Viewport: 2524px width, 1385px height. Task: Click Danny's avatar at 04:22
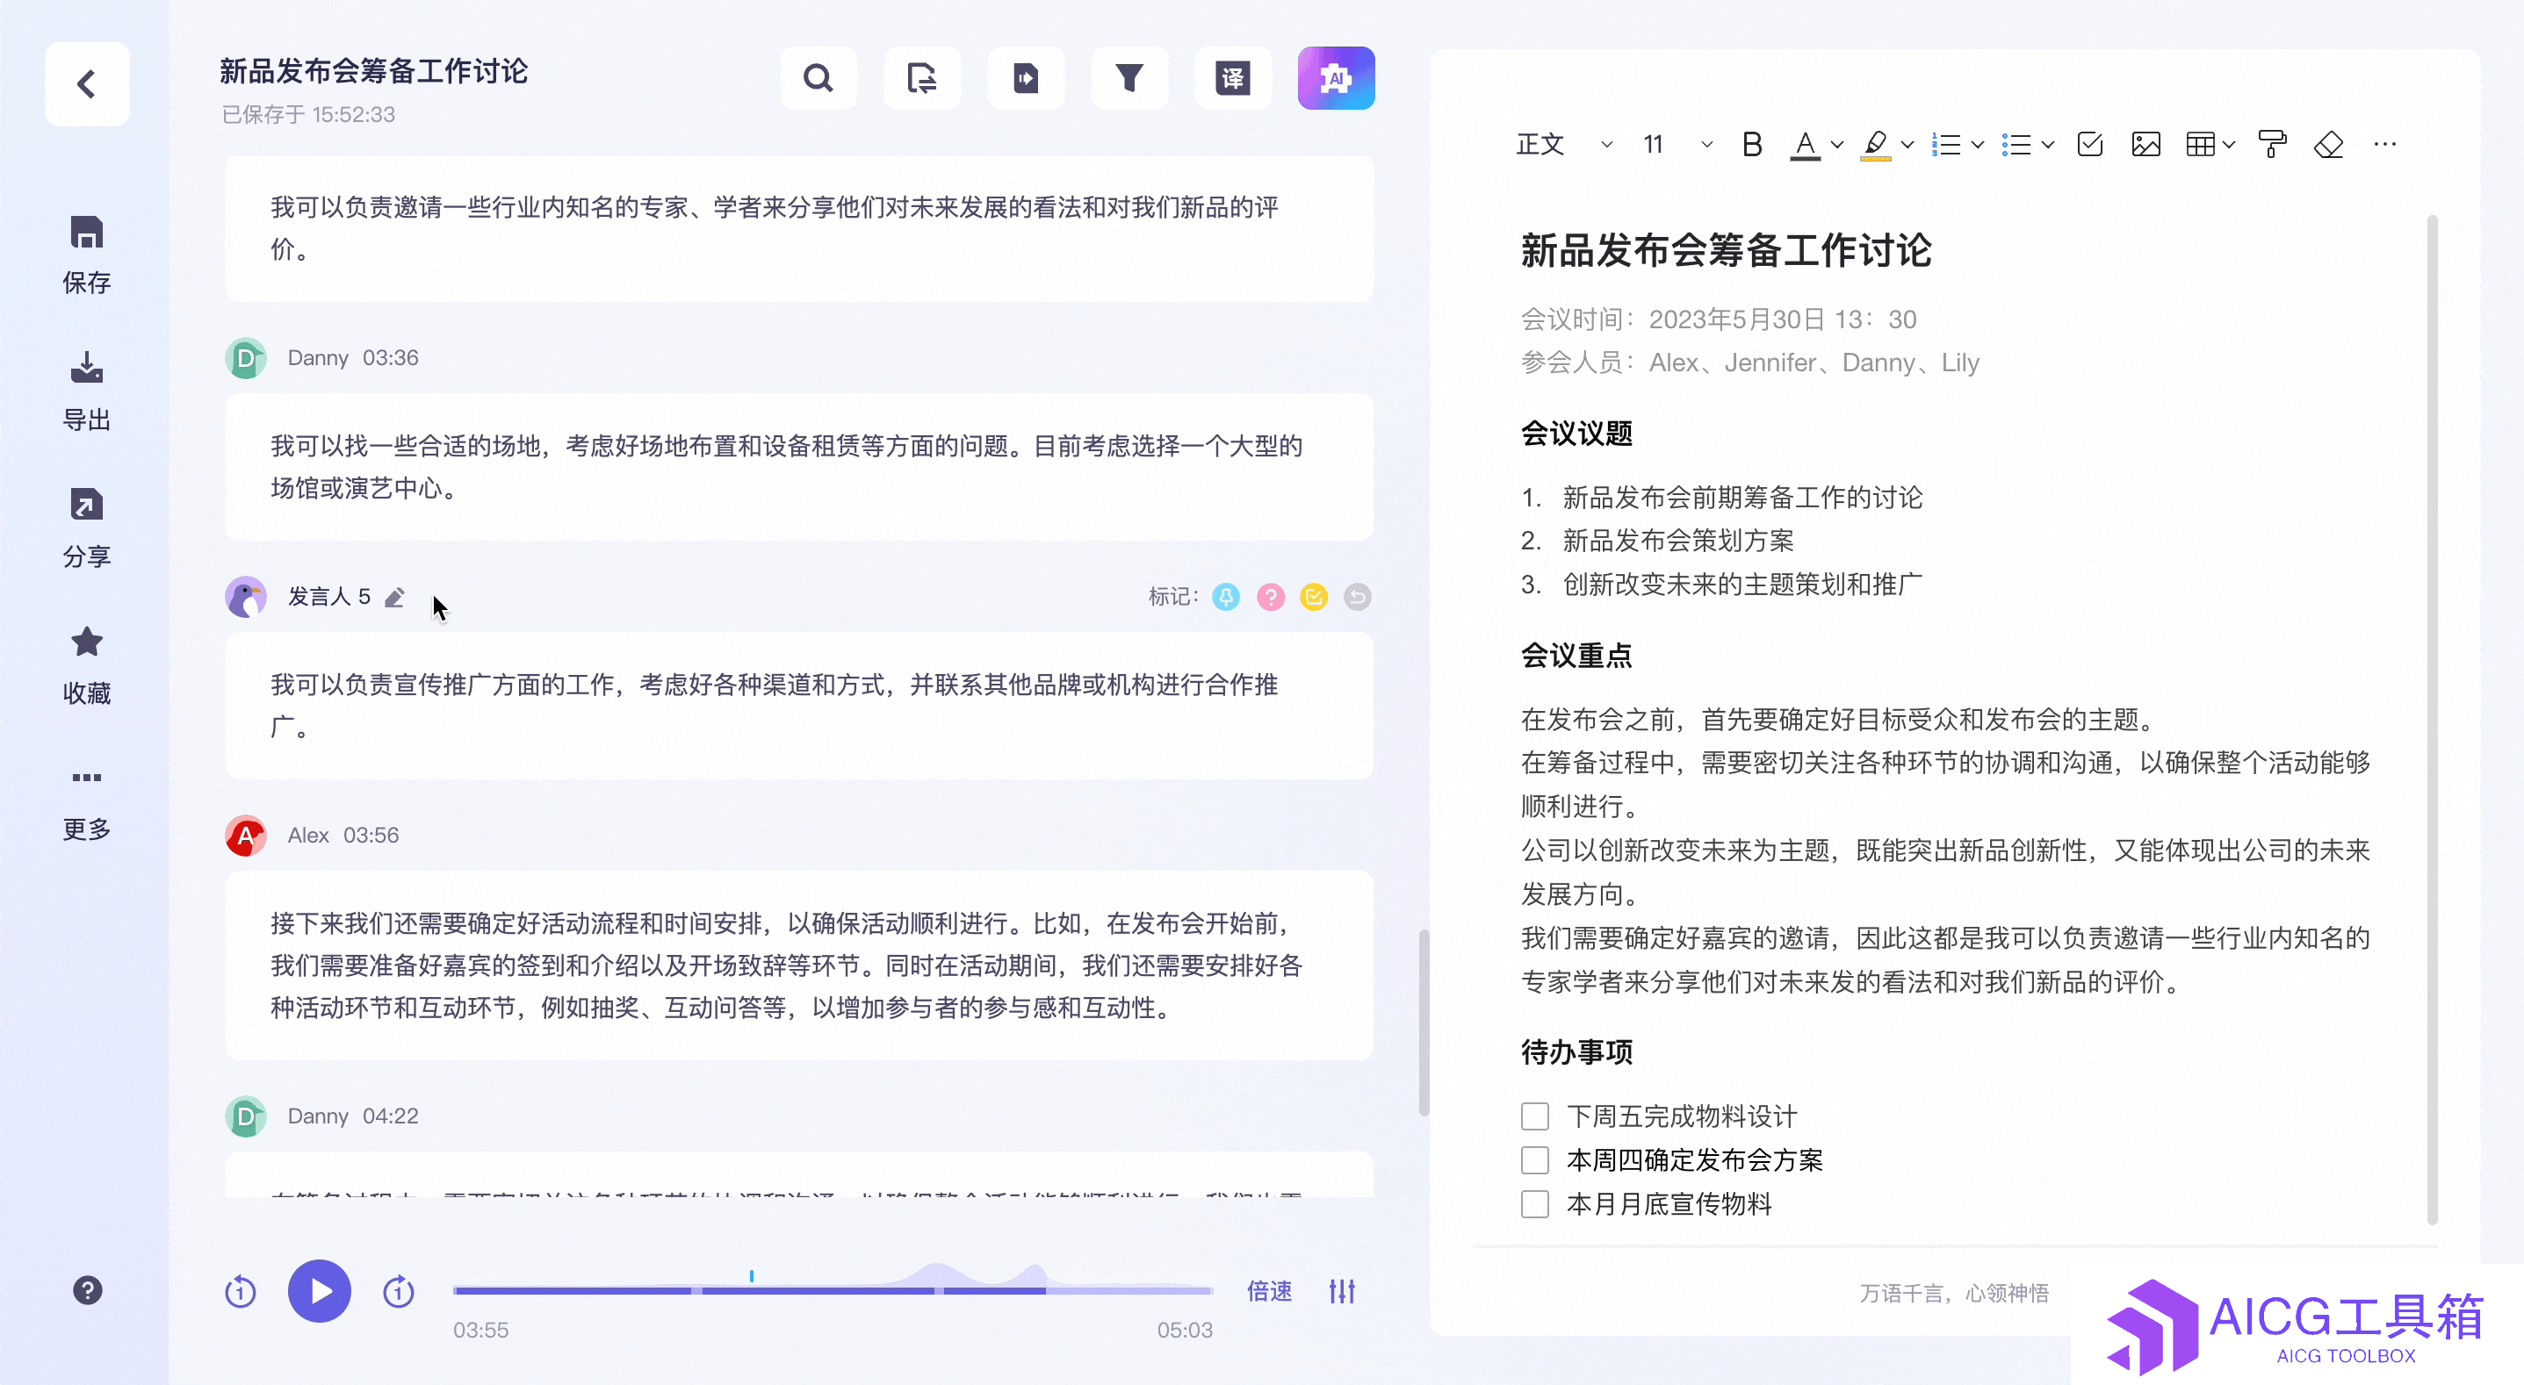click(x=246, y=1116)
